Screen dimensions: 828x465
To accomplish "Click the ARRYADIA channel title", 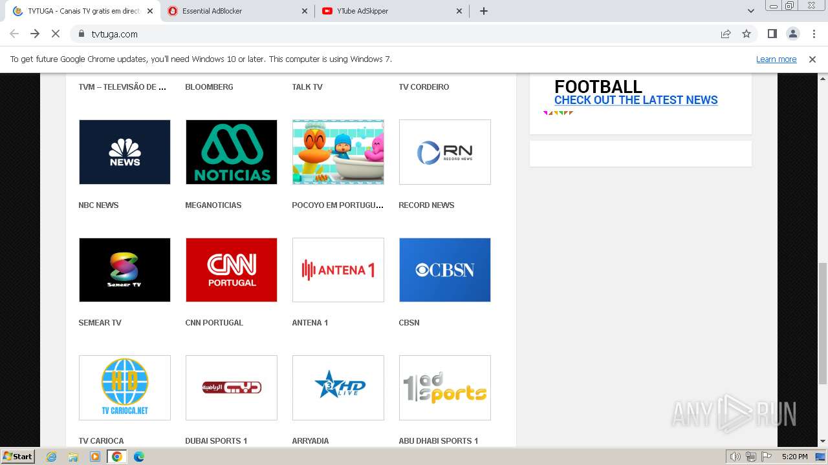I will click(x=310, y=440).
